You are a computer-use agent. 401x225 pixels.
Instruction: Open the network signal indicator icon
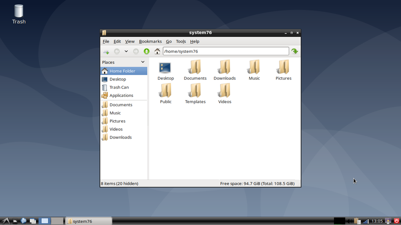point(366,221)
